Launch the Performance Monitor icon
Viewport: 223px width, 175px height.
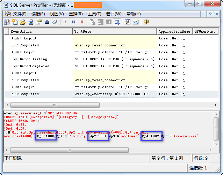(x=136, y=22)
